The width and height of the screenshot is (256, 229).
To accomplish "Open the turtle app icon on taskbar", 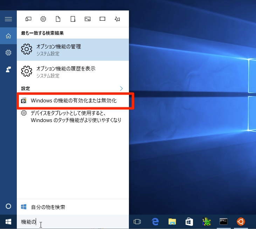I will click(x=206, y=222).
